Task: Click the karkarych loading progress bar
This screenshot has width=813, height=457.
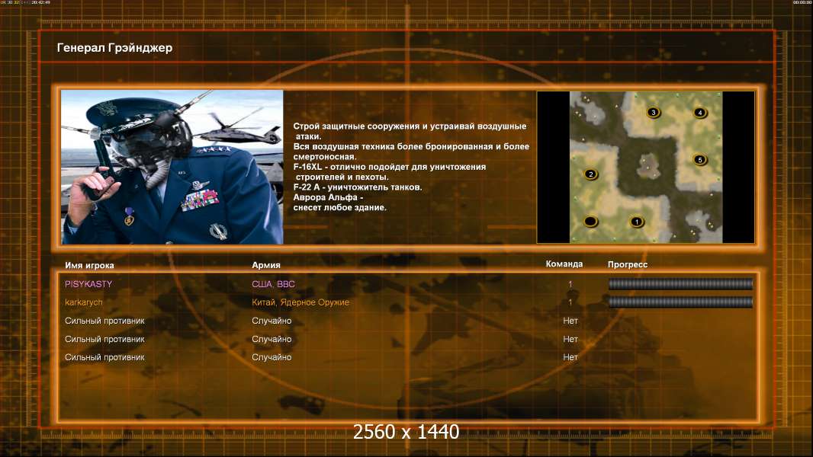Action: [x=680, y=302]
